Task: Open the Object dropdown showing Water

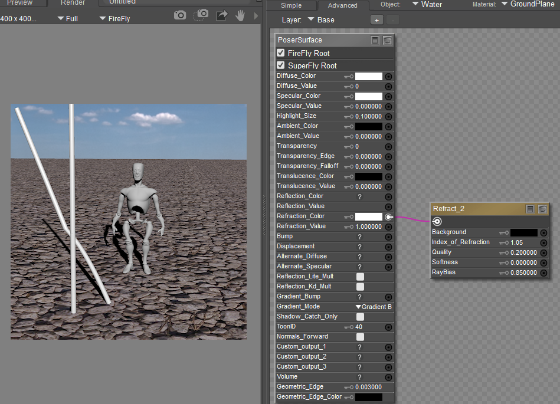Action: [x=427, y=4]
